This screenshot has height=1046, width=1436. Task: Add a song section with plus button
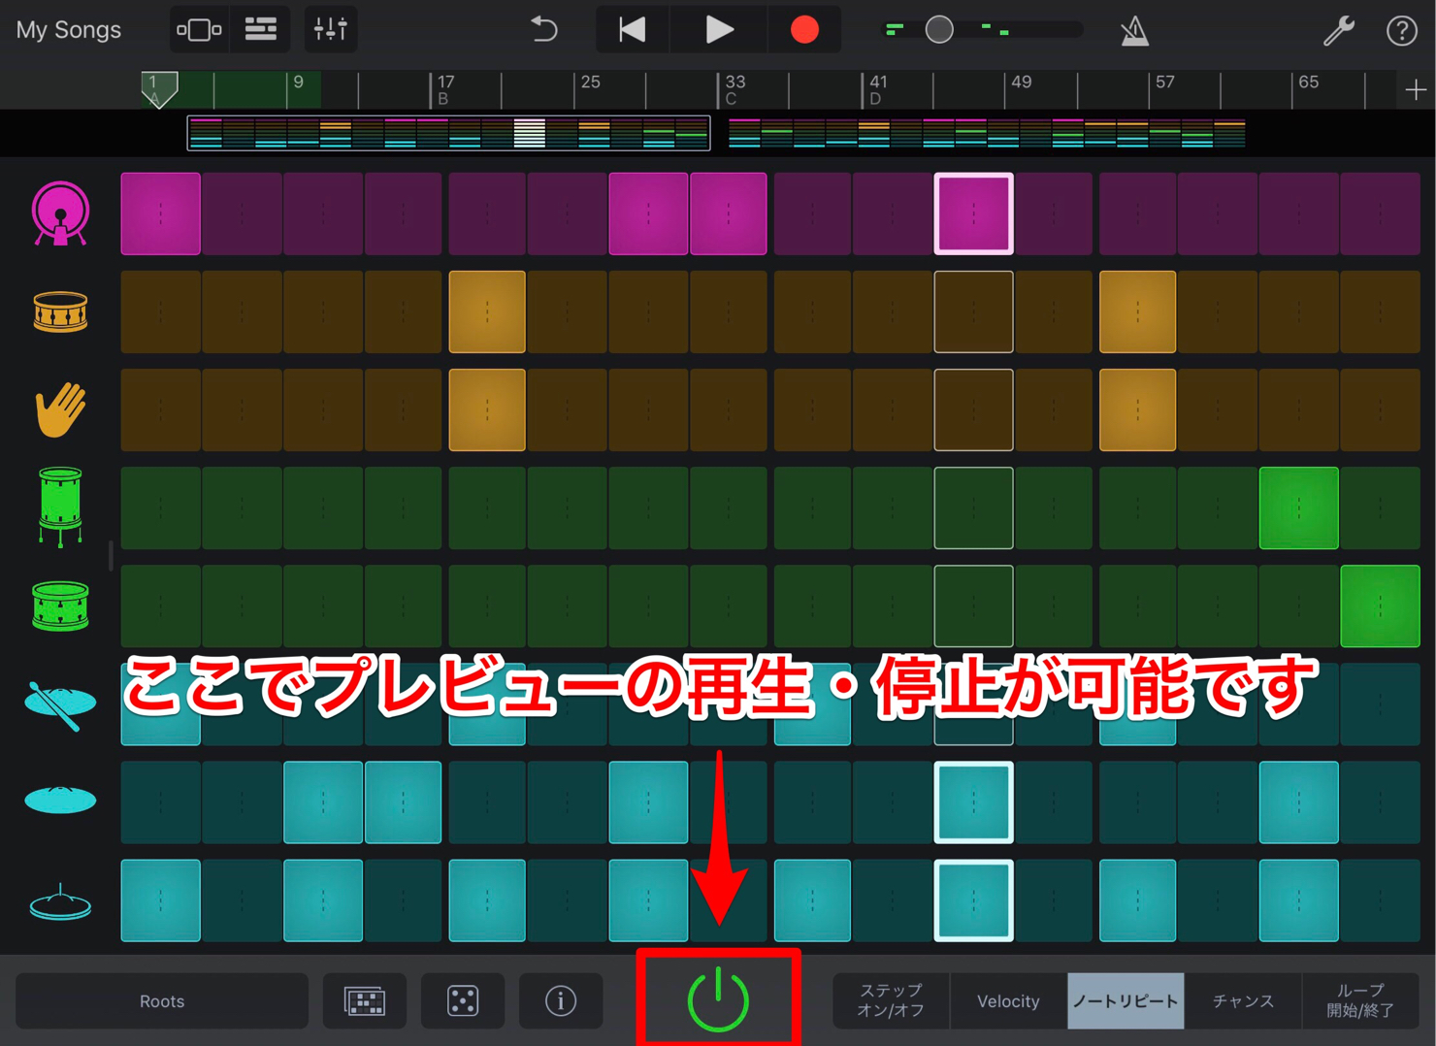click(x=1416, y=90)
